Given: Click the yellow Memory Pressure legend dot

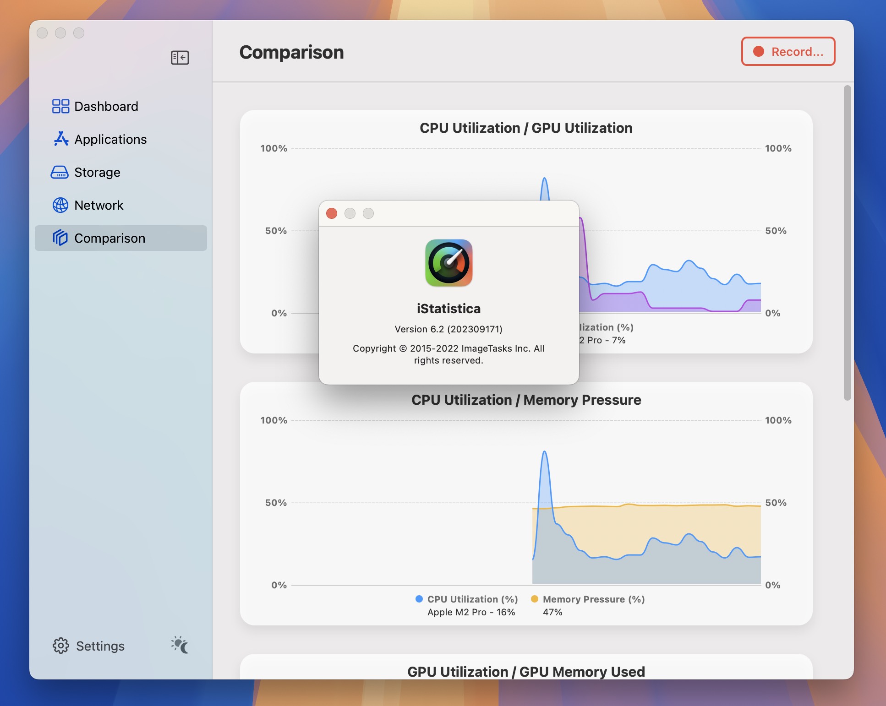Looking at the screenshot, I should [x=534, y=599].
